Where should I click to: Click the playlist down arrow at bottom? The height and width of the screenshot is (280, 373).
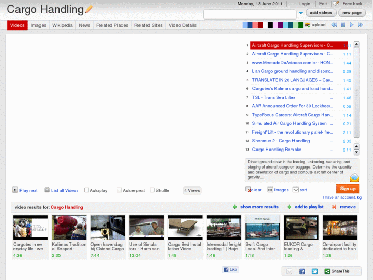[356, 152]
